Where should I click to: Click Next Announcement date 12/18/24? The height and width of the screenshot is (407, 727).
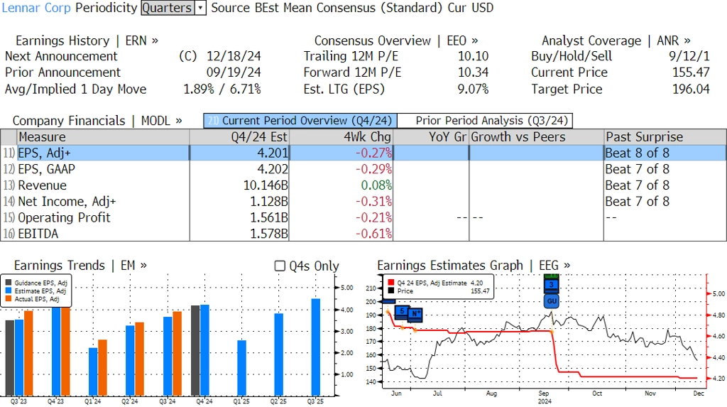tap(234, 56)
